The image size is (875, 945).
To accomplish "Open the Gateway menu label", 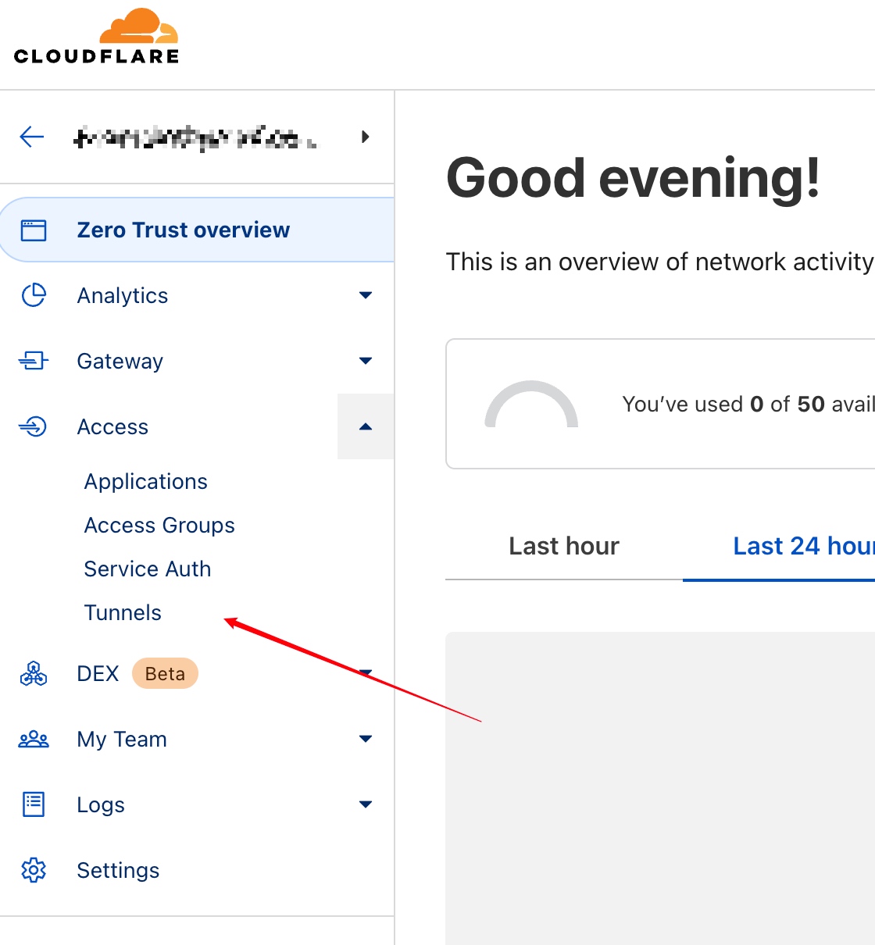I will 120,362.
